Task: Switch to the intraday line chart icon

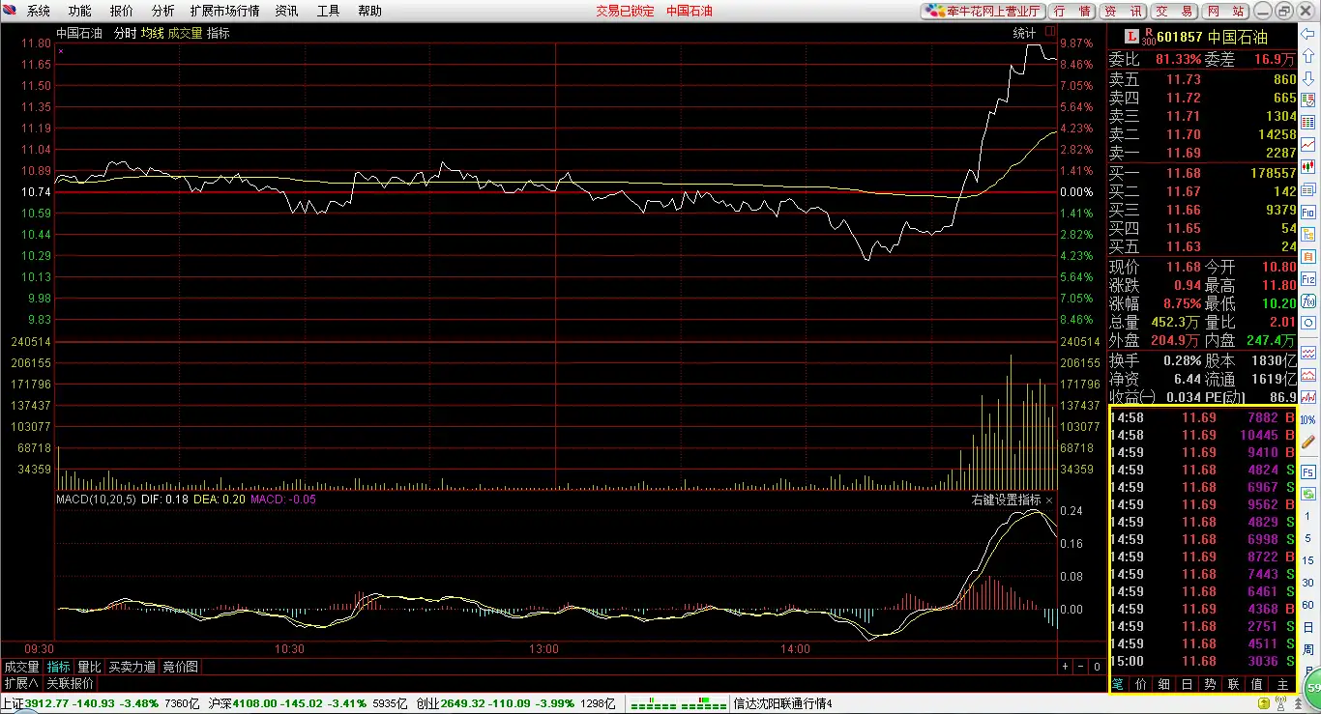Action: click(x=1308, y=144)
